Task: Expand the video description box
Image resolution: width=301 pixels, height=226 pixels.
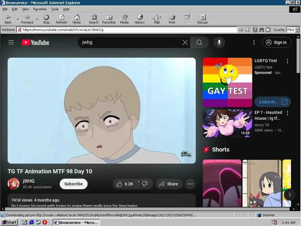Action: (x=102, y=200)
